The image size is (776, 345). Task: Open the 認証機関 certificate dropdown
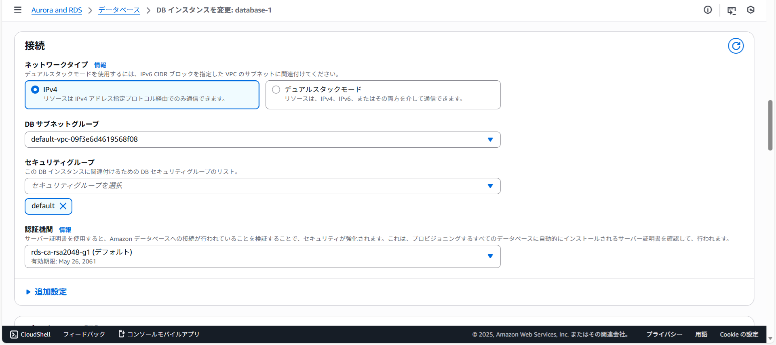262,256
